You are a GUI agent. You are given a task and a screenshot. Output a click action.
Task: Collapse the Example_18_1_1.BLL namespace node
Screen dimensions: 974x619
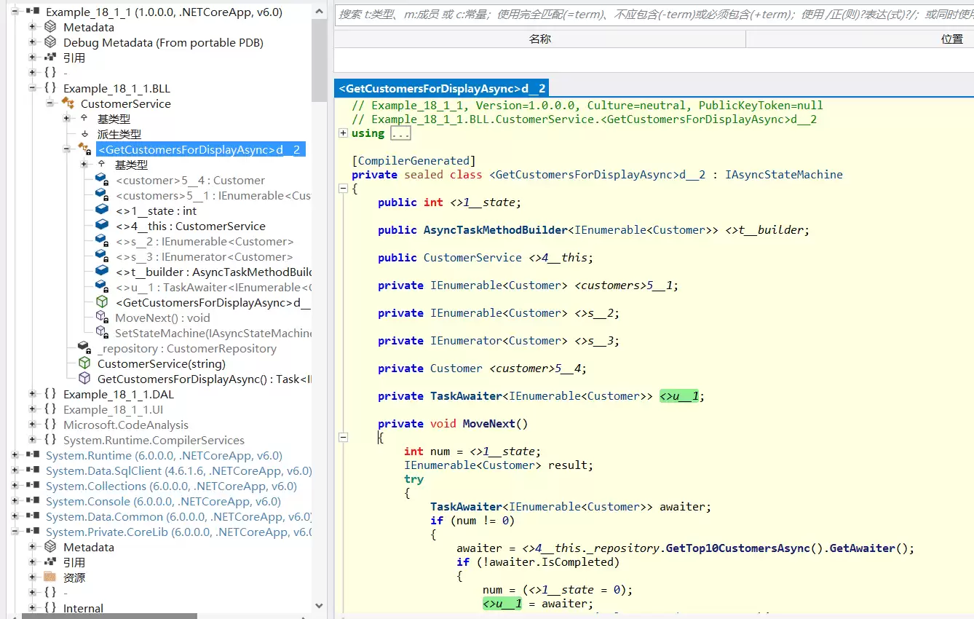click(x=32, y=88)
